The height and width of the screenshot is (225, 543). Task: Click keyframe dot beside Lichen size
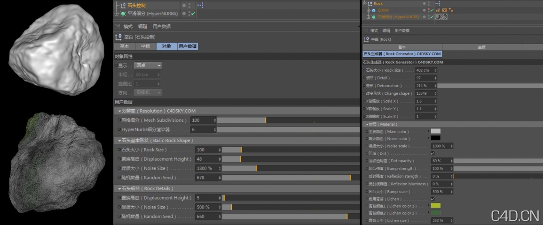pyautogui.click(x=367, y=220)
